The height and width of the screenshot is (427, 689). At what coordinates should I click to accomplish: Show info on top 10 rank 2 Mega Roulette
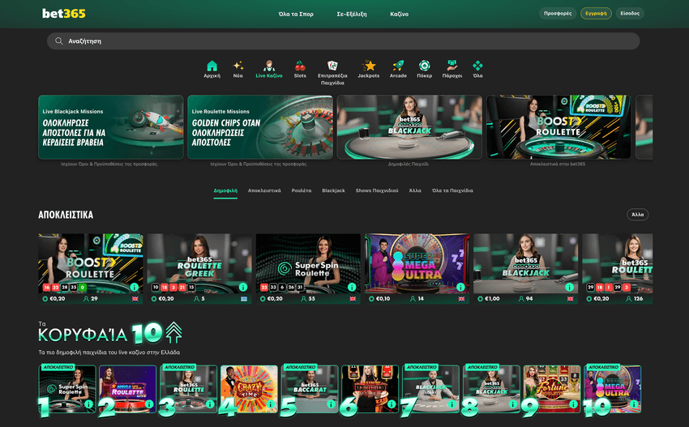[149, 404]
